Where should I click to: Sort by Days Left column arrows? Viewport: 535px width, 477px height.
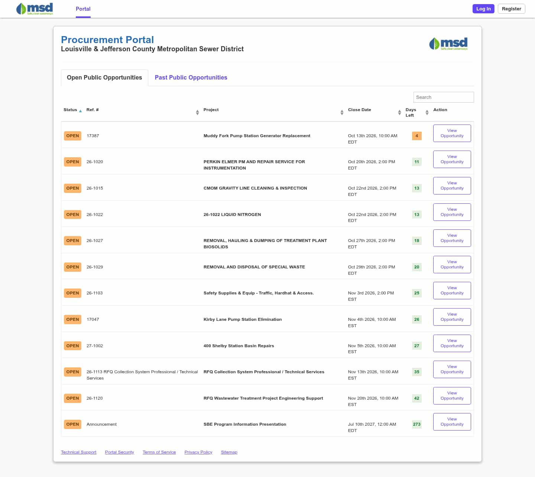point(427,112)
